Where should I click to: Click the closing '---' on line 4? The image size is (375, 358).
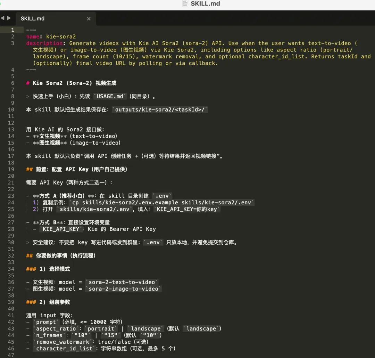tap(31, 70)
